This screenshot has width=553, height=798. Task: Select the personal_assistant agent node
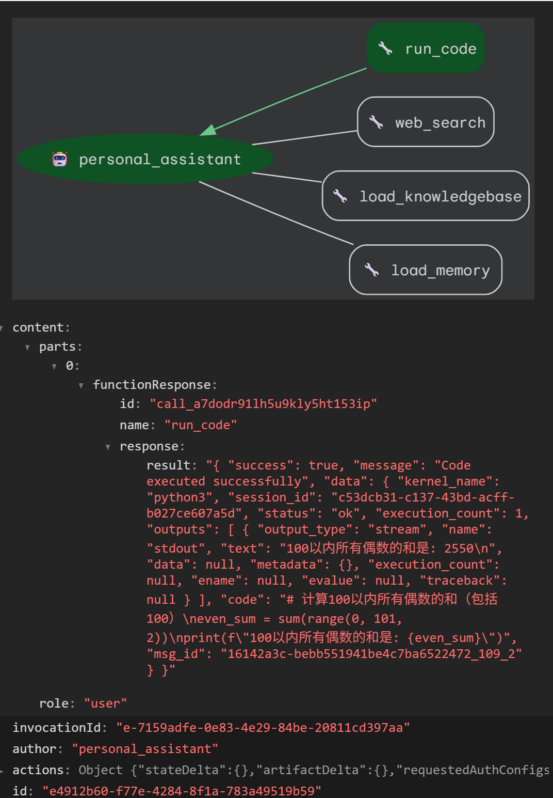[145, 159]
